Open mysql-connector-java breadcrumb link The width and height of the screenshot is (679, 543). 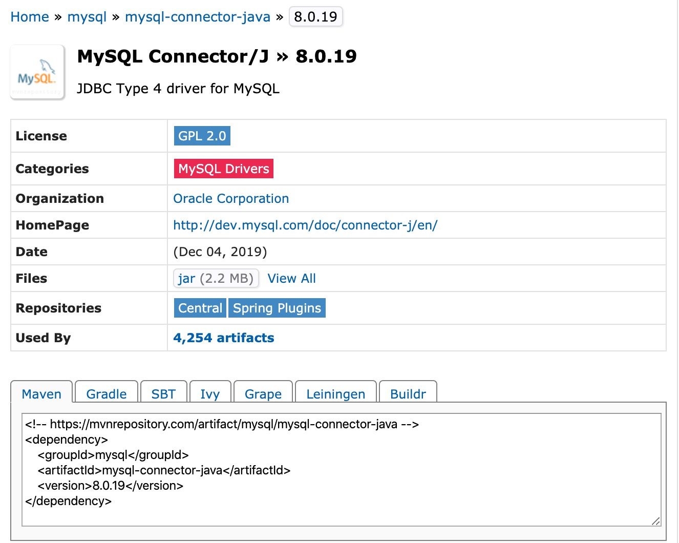point(198,17)
